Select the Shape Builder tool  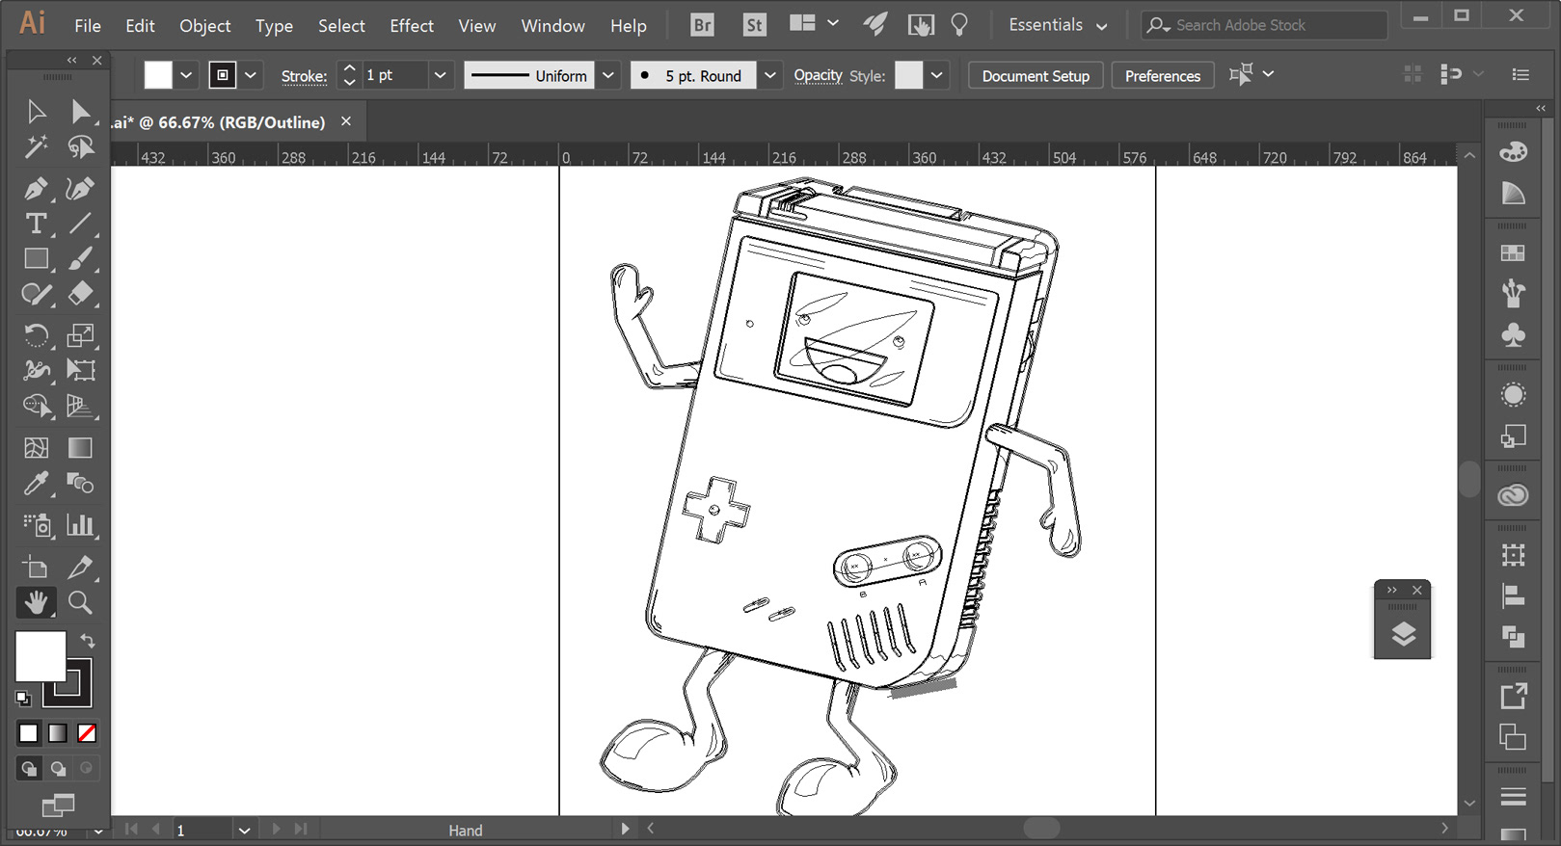[x=37, y=405]
